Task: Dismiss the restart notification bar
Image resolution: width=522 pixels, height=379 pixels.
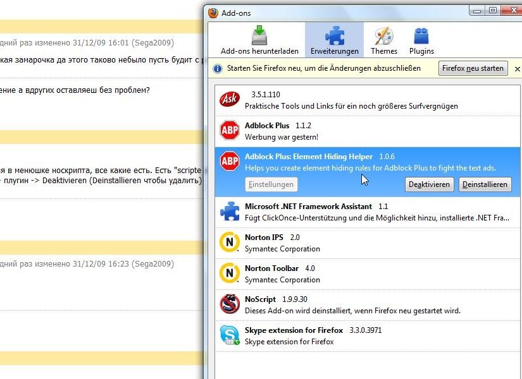Action: coord(517,69)
